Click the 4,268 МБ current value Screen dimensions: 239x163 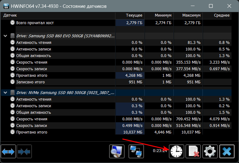coord(134,76)
